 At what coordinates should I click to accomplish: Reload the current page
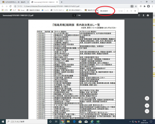click(x=10, y=6)
